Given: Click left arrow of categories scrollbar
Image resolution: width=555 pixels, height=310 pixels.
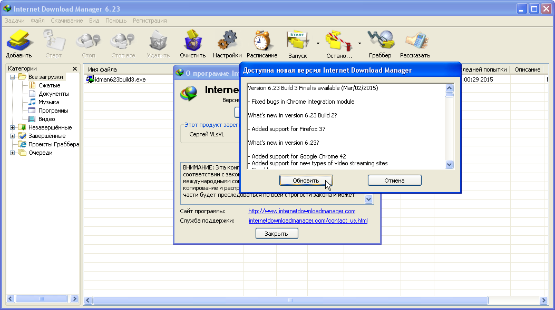Looking at the screenshot, I should pyautogui.click(x=11, y=299).
